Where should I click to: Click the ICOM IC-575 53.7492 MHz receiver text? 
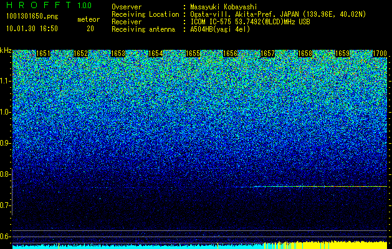pyautogui.click(x=250, y=22)
